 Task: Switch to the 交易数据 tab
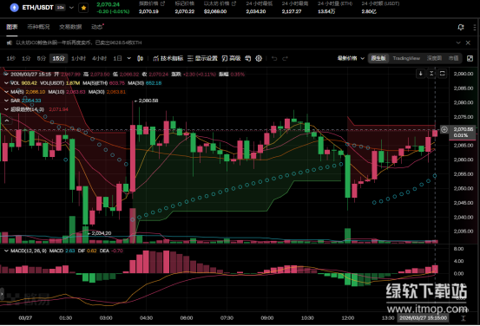click(x=70, y=27)
